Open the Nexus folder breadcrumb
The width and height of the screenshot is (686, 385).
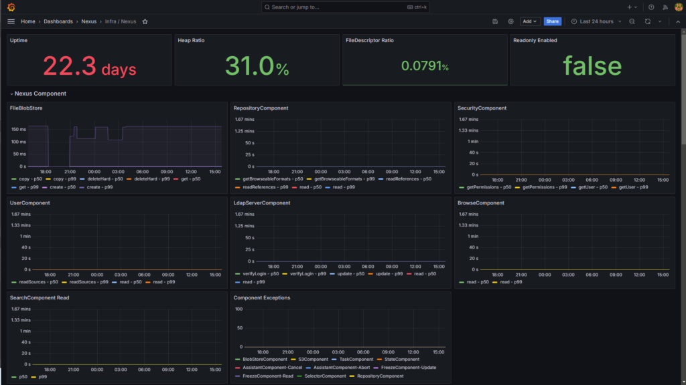pos(89,21)
